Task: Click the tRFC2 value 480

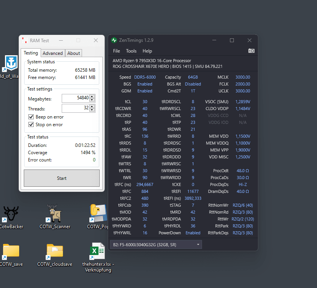Action: point(145,198)
